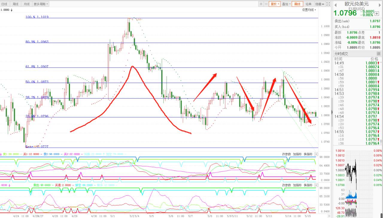Click 加指标 in the upper indicator panel
Viewport: 383px width, 218px height.
point(297,154)
